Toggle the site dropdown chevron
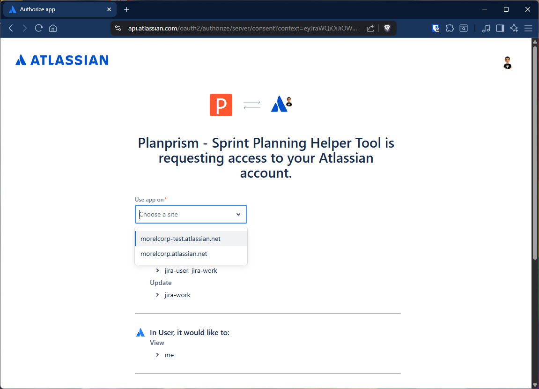 (x=238, y=214)
